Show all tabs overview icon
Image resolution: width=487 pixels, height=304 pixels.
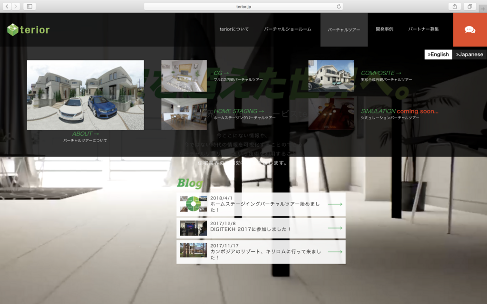(x=469, y=6)
